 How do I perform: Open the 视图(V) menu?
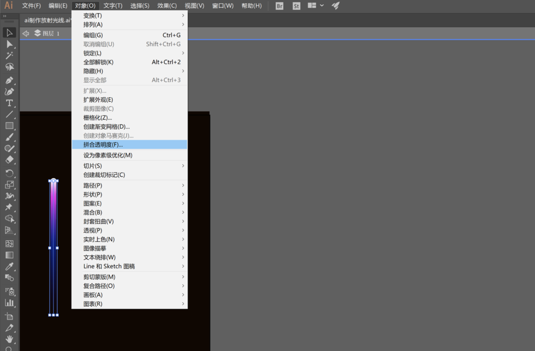pyautogui.click(x=194, y=6)
